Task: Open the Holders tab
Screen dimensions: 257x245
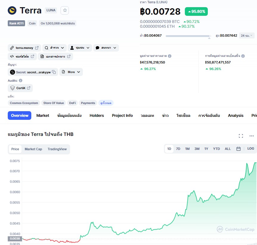Action: (x=97, y=116)
